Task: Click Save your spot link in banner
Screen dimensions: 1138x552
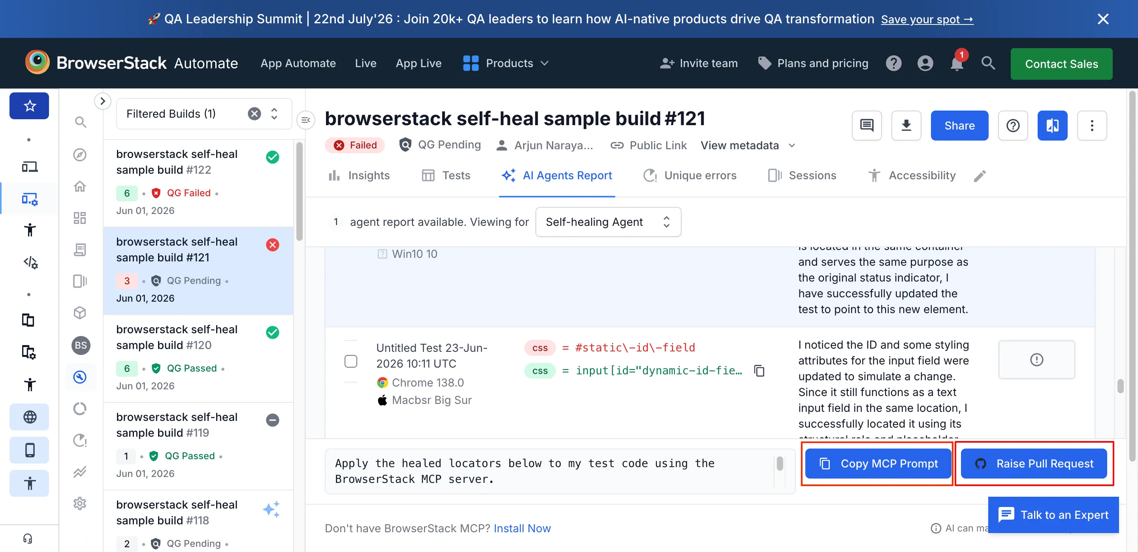Action: click(927, 19)
